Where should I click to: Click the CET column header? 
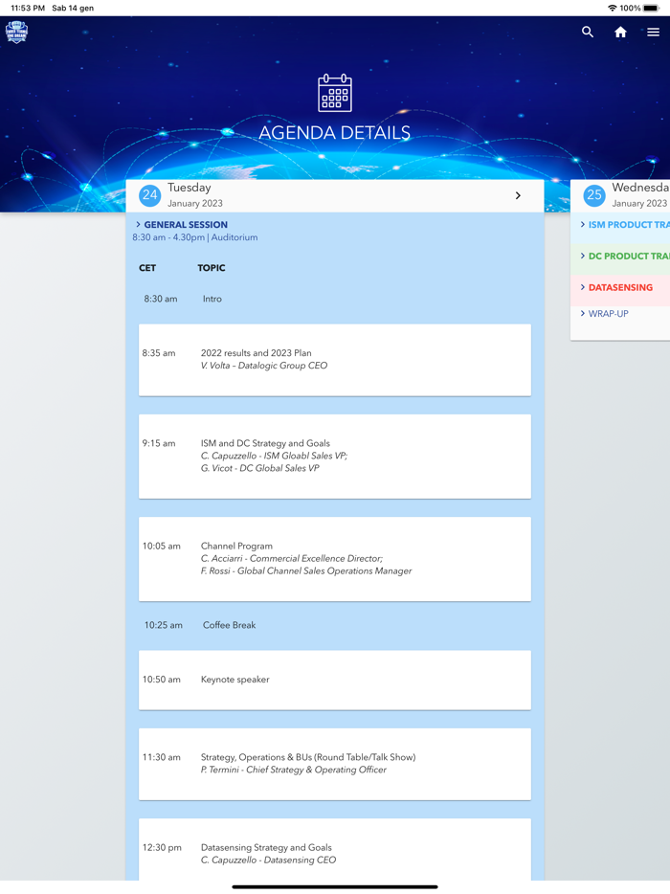147,268
